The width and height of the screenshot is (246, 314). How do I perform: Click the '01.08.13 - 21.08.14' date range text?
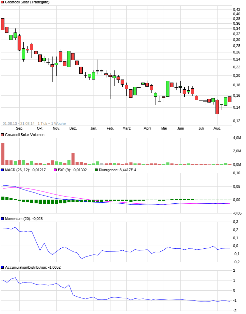click(19, 124)
